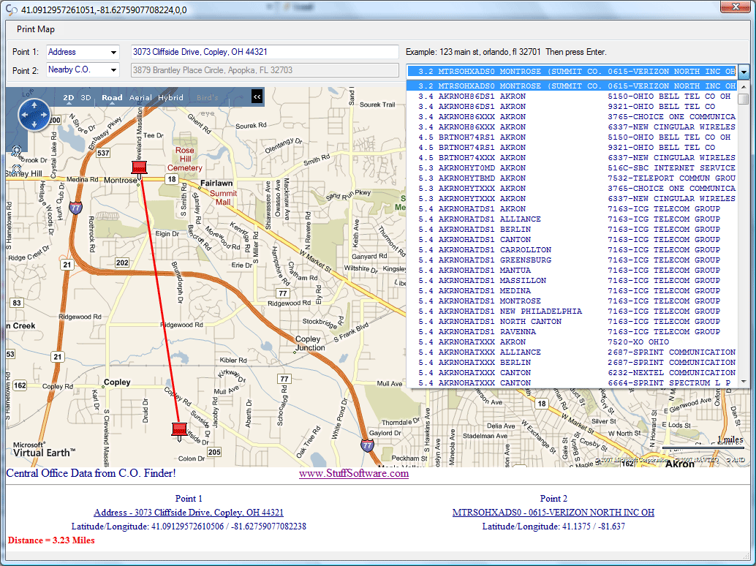Open the MTRSOHXADS0 - 0615-VERIZON NORTH link
This screenshot has height=566, width=756.
tap(553, 513)
